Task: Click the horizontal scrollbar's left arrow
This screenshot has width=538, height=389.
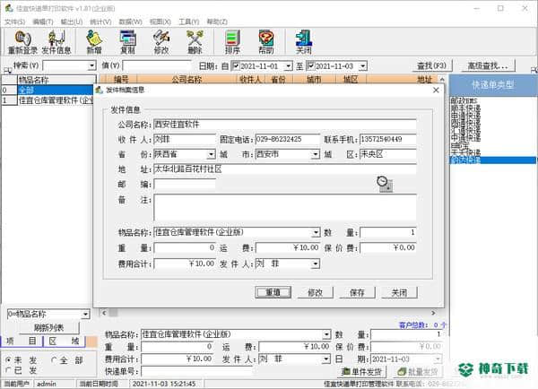Action: (104, 313)
